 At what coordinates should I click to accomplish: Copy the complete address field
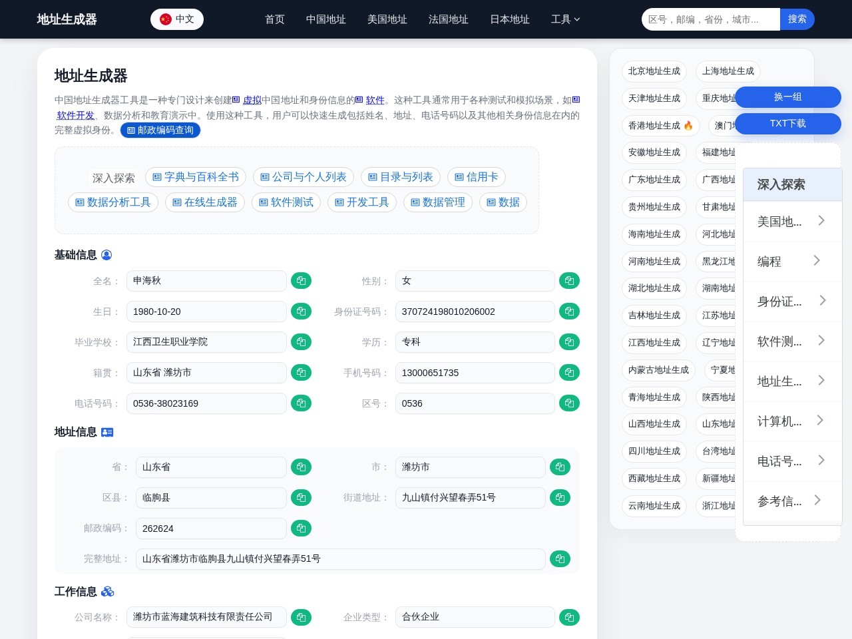560,559
